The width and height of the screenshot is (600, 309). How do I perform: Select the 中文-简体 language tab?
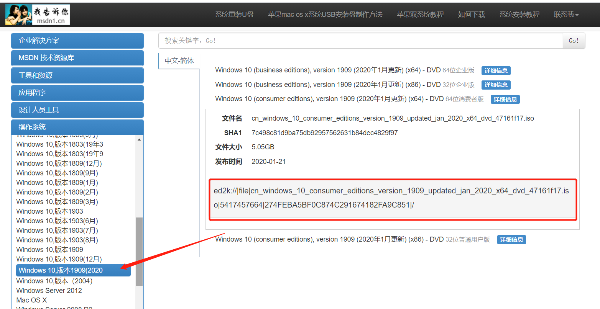[x=179, y=61]
